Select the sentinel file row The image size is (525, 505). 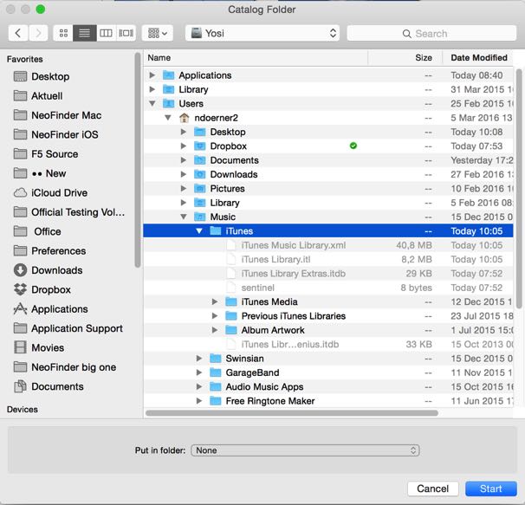coord(328,288)
